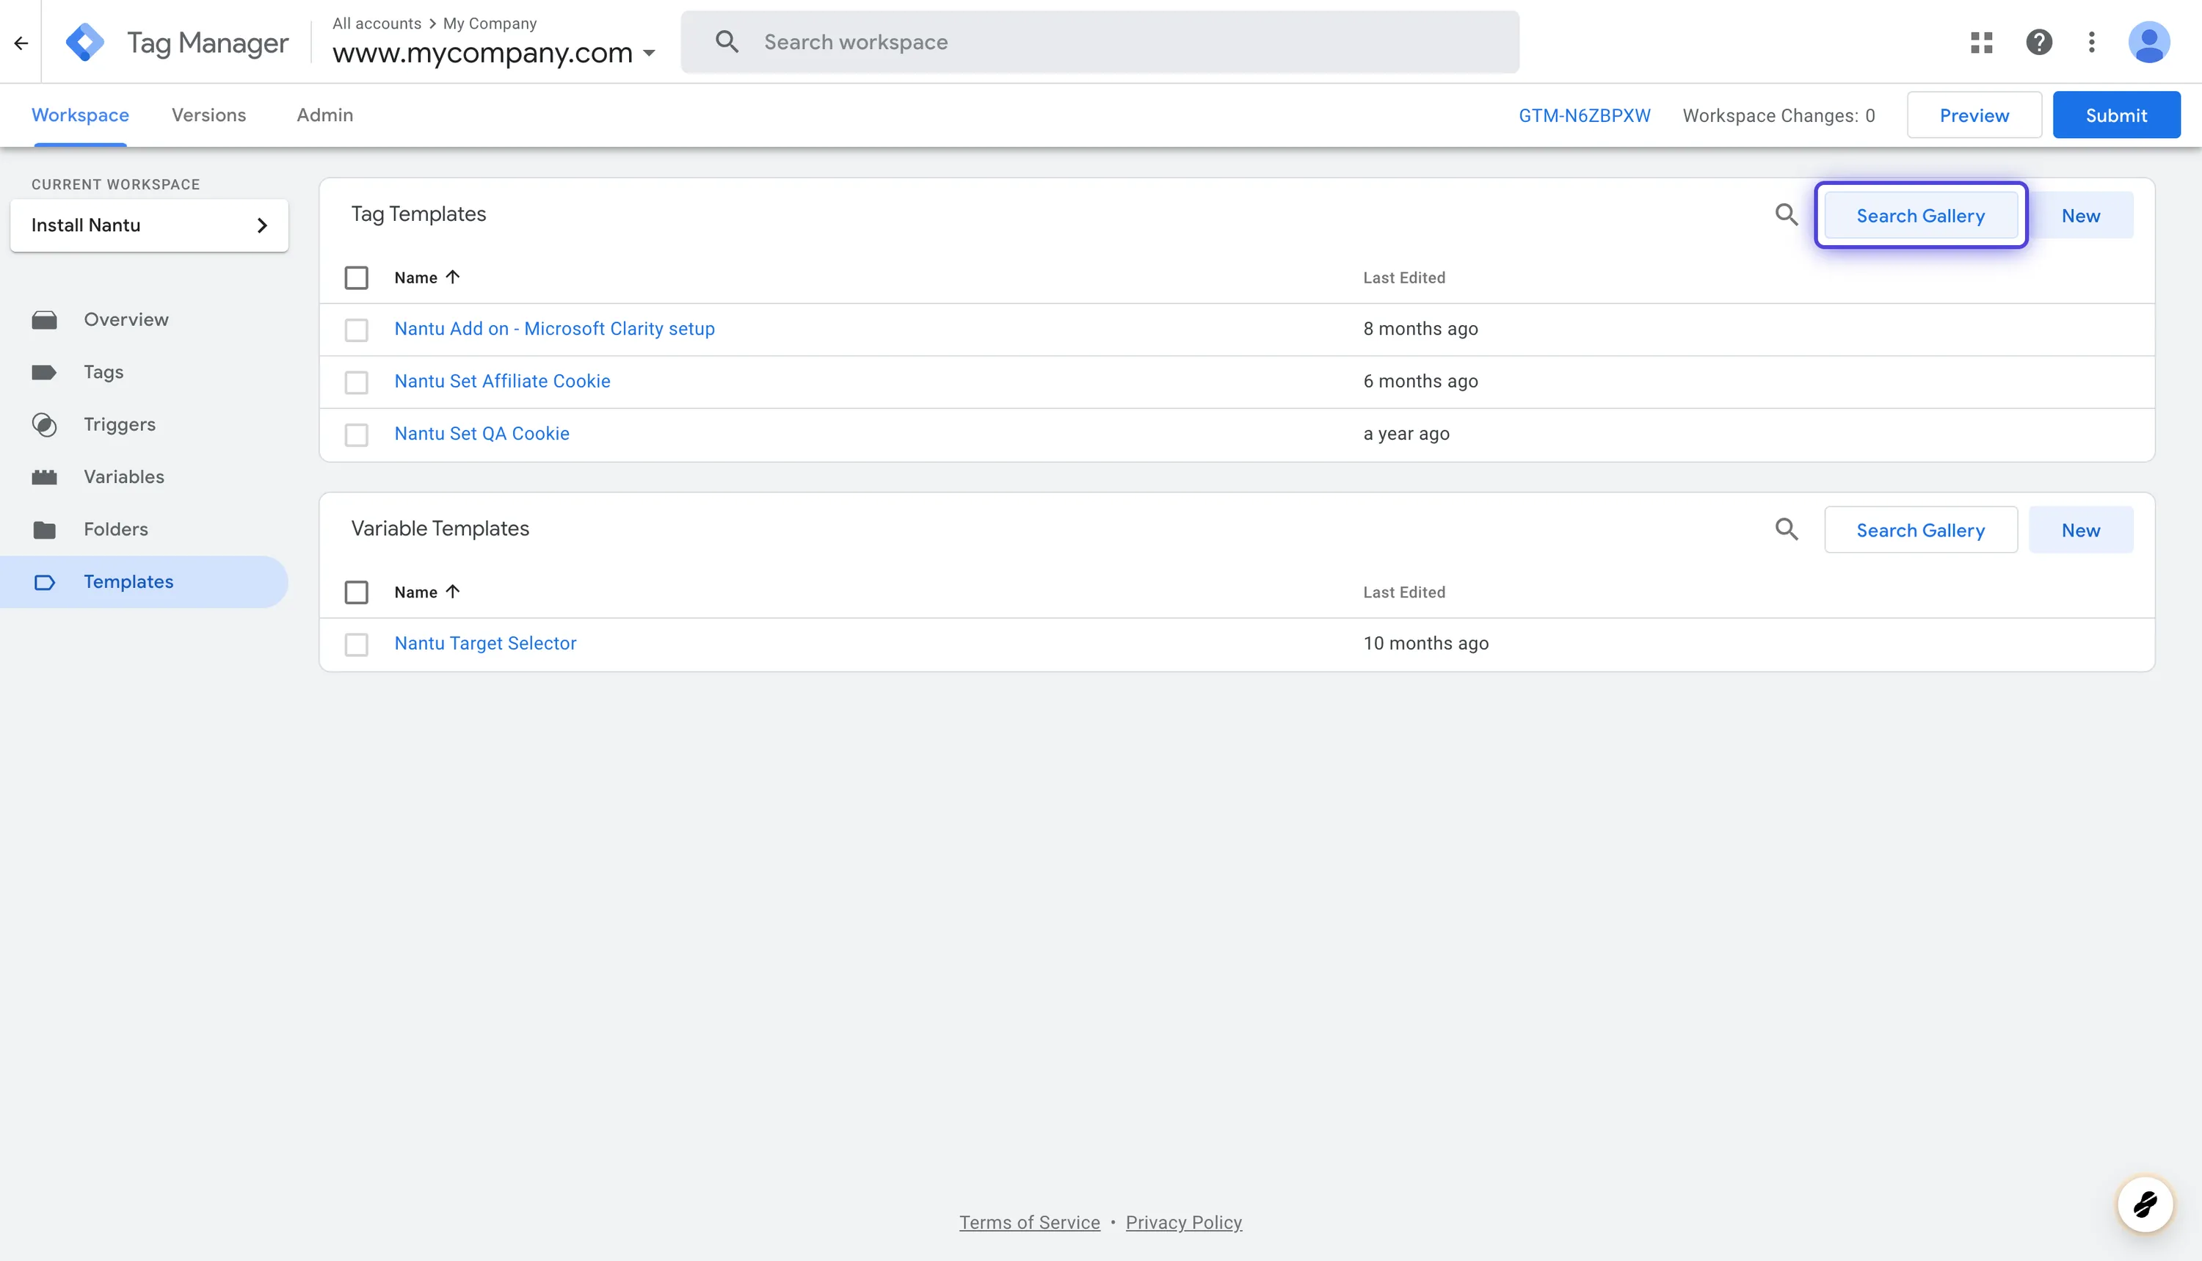Open the www.mycompany.com container dropdown
Viewport: 2202px width, 1261px height.
pyautogui.click(x=493, y=54)
